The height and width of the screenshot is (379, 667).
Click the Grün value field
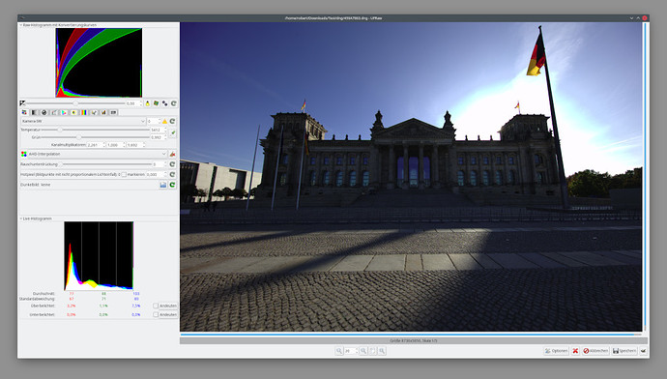(x=159, y=137)
